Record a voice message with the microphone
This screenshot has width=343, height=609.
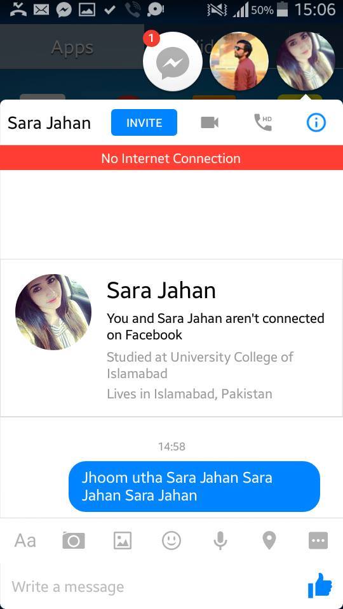coord(220,540)
